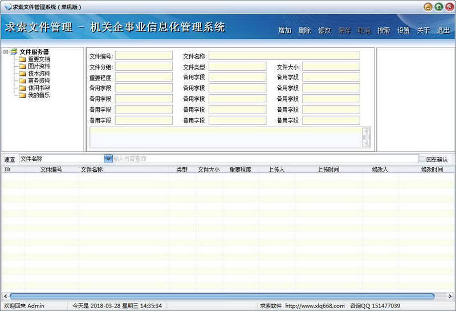Focus the 文件编号 input field
The width and height of the screenshot is (456, 311).
(144, 55)
